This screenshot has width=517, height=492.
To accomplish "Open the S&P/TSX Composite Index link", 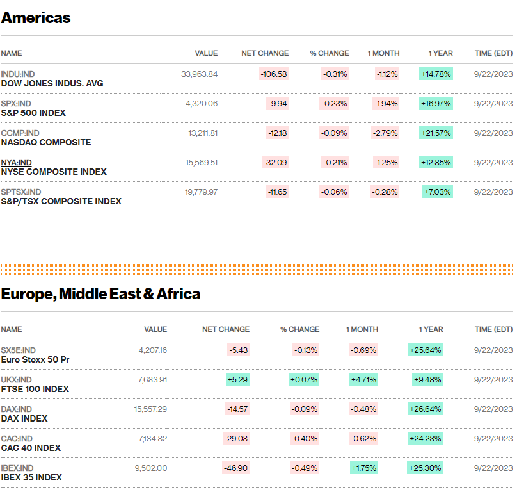I will coord(61,201).
